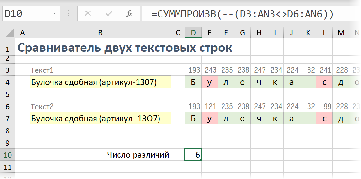Click the Select All corner triangle
The height and width of the screenshot is (179, 361).
pyautogui.click(x=9, y=33)
